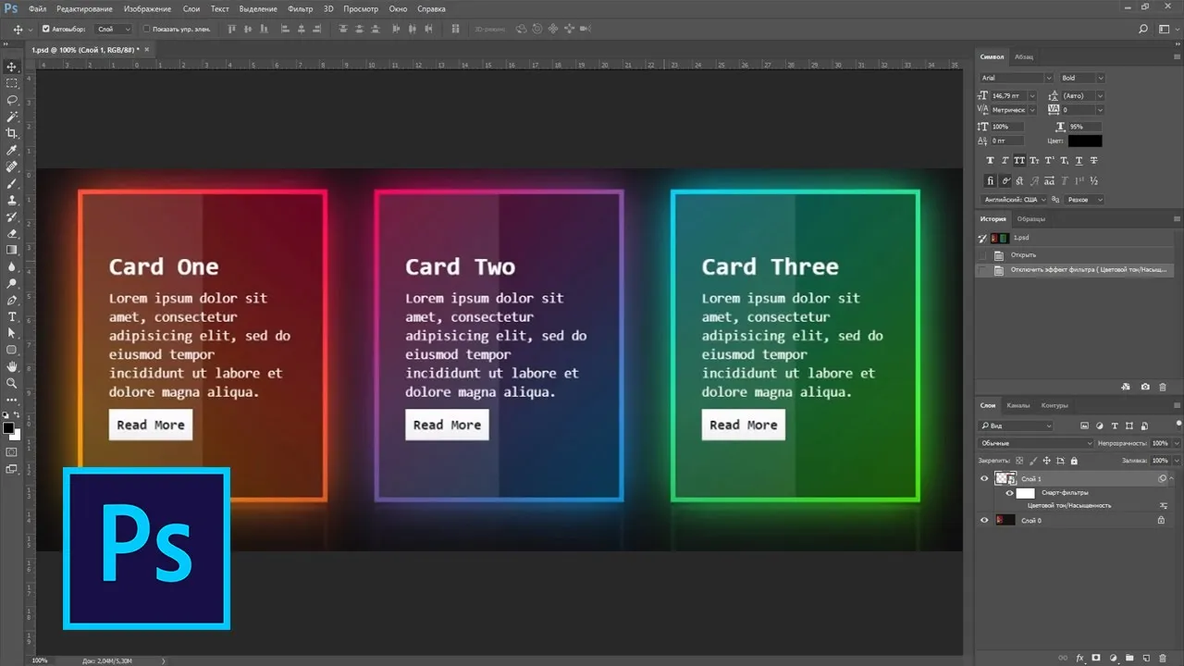The height and width of the screenshot is (666, 1184).
Task: Switch to the Каналы tab
Action: pyautogui.click(x=1018, y=405)
